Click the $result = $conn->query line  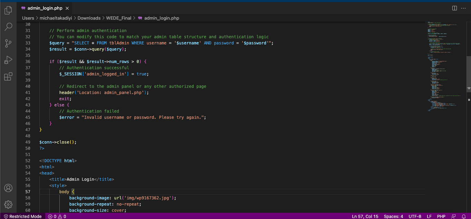click(88, 49)
